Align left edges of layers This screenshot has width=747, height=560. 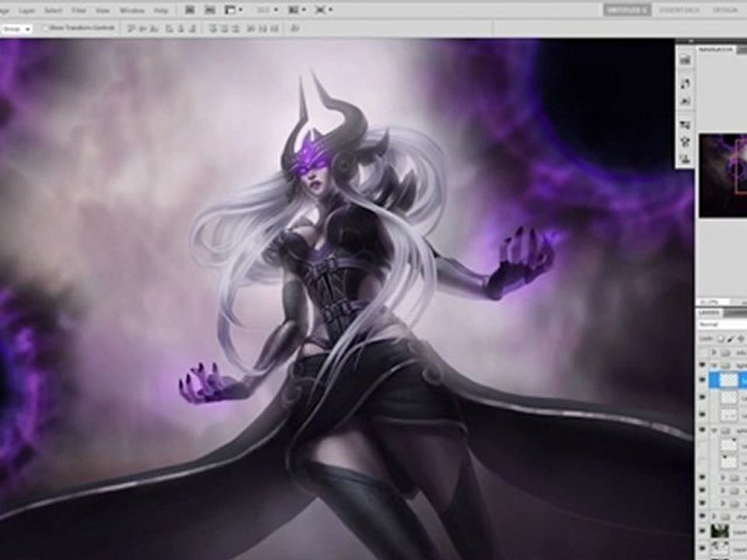pos(169,29)
